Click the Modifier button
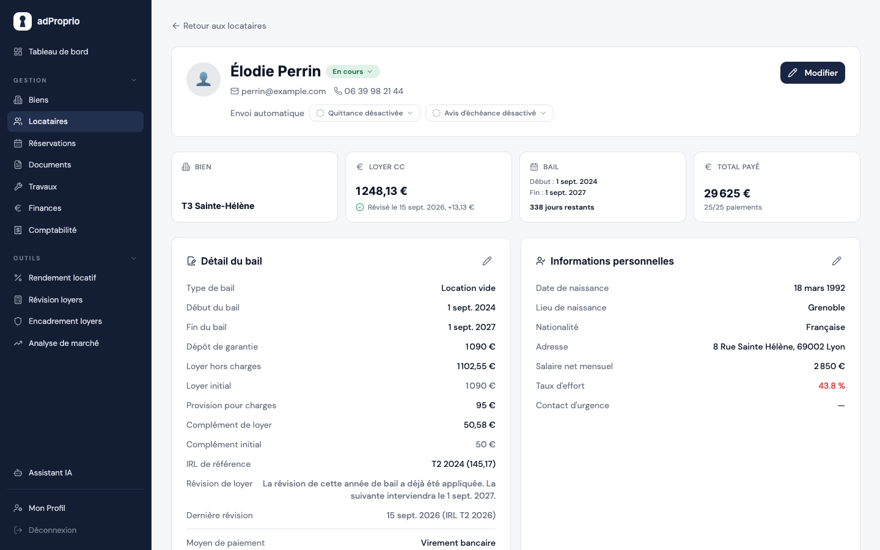 [x=813, y=73]
